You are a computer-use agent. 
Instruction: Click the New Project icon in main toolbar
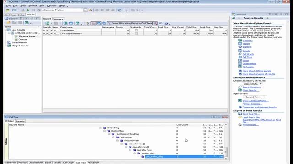[x=8, y=10]
